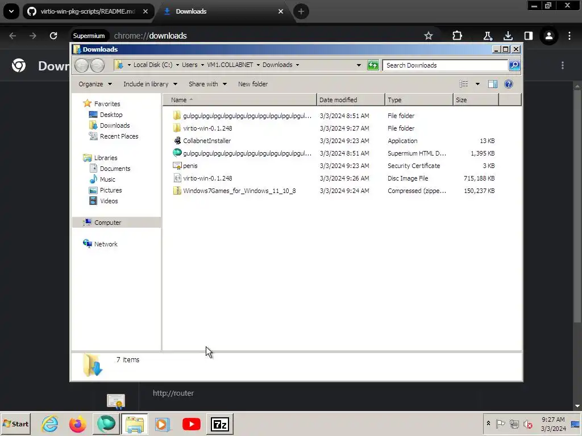Select the virtio-win-0.1.248 disc image icon
The image size is (582, 436).
[x=177, y=178]
